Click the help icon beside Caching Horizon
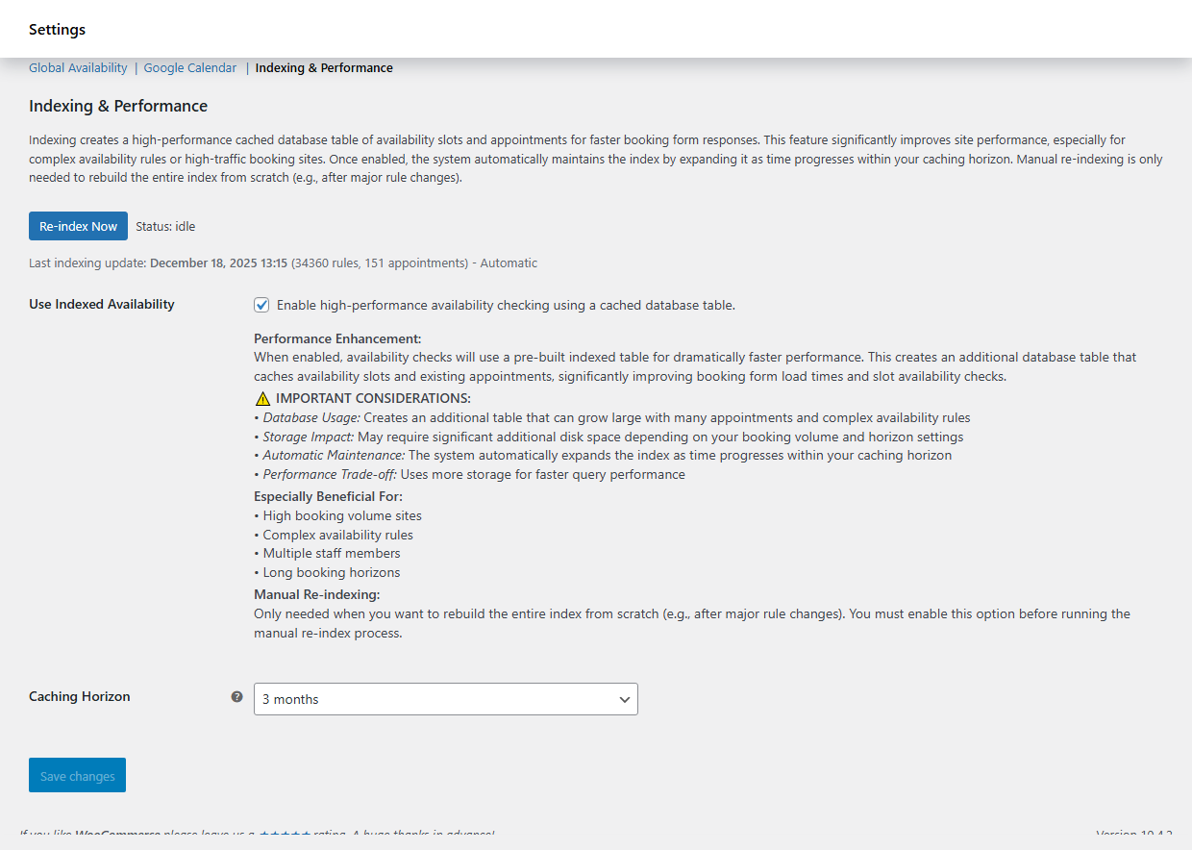This screenshot has width=1192, height=850. coord(236,696)
